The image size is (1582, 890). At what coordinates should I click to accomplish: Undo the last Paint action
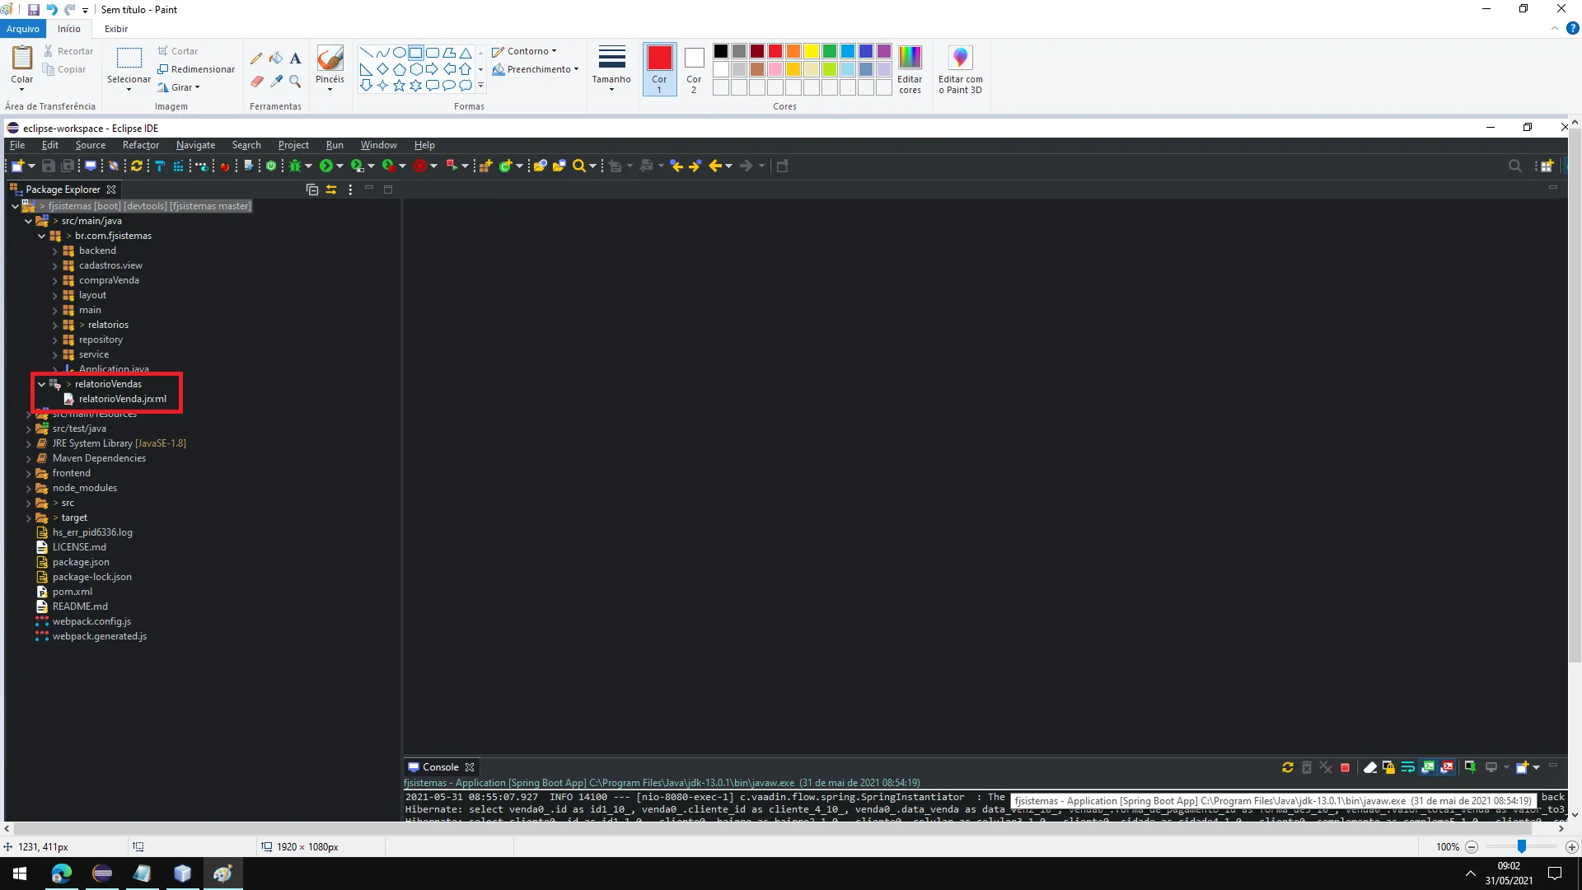pyautogui.click(x=52, y=10)
